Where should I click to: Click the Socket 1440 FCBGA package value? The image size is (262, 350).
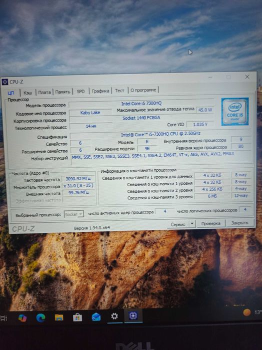pos(141,118)
